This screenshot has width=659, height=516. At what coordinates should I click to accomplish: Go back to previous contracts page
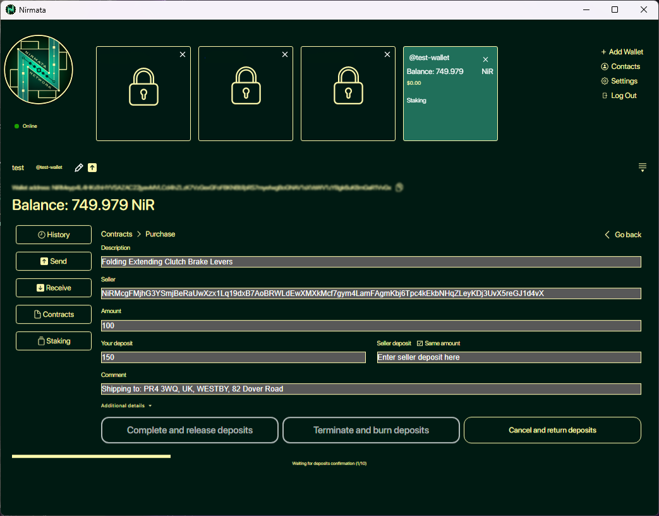pos(623,235)
